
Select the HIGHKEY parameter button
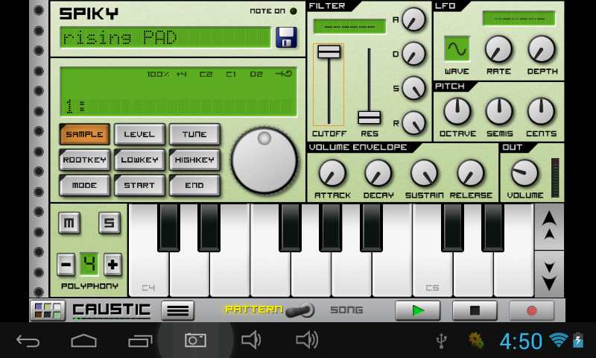click(194, 160)
